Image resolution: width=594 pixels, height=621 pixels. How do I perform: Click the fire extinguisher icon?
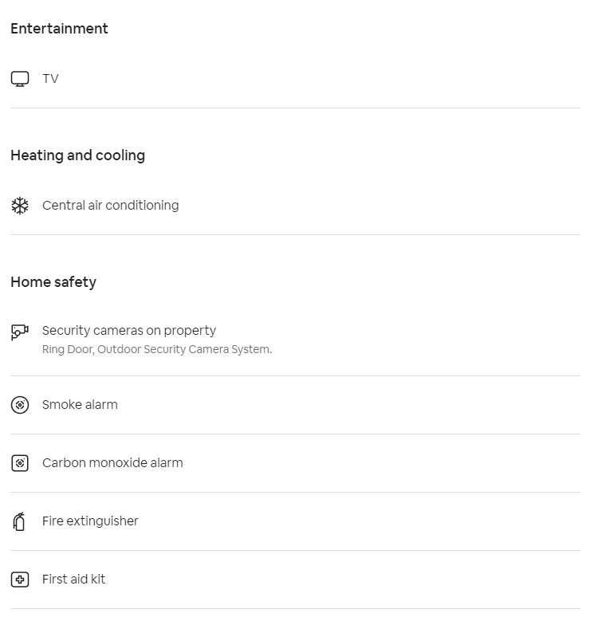click(20, 521)
